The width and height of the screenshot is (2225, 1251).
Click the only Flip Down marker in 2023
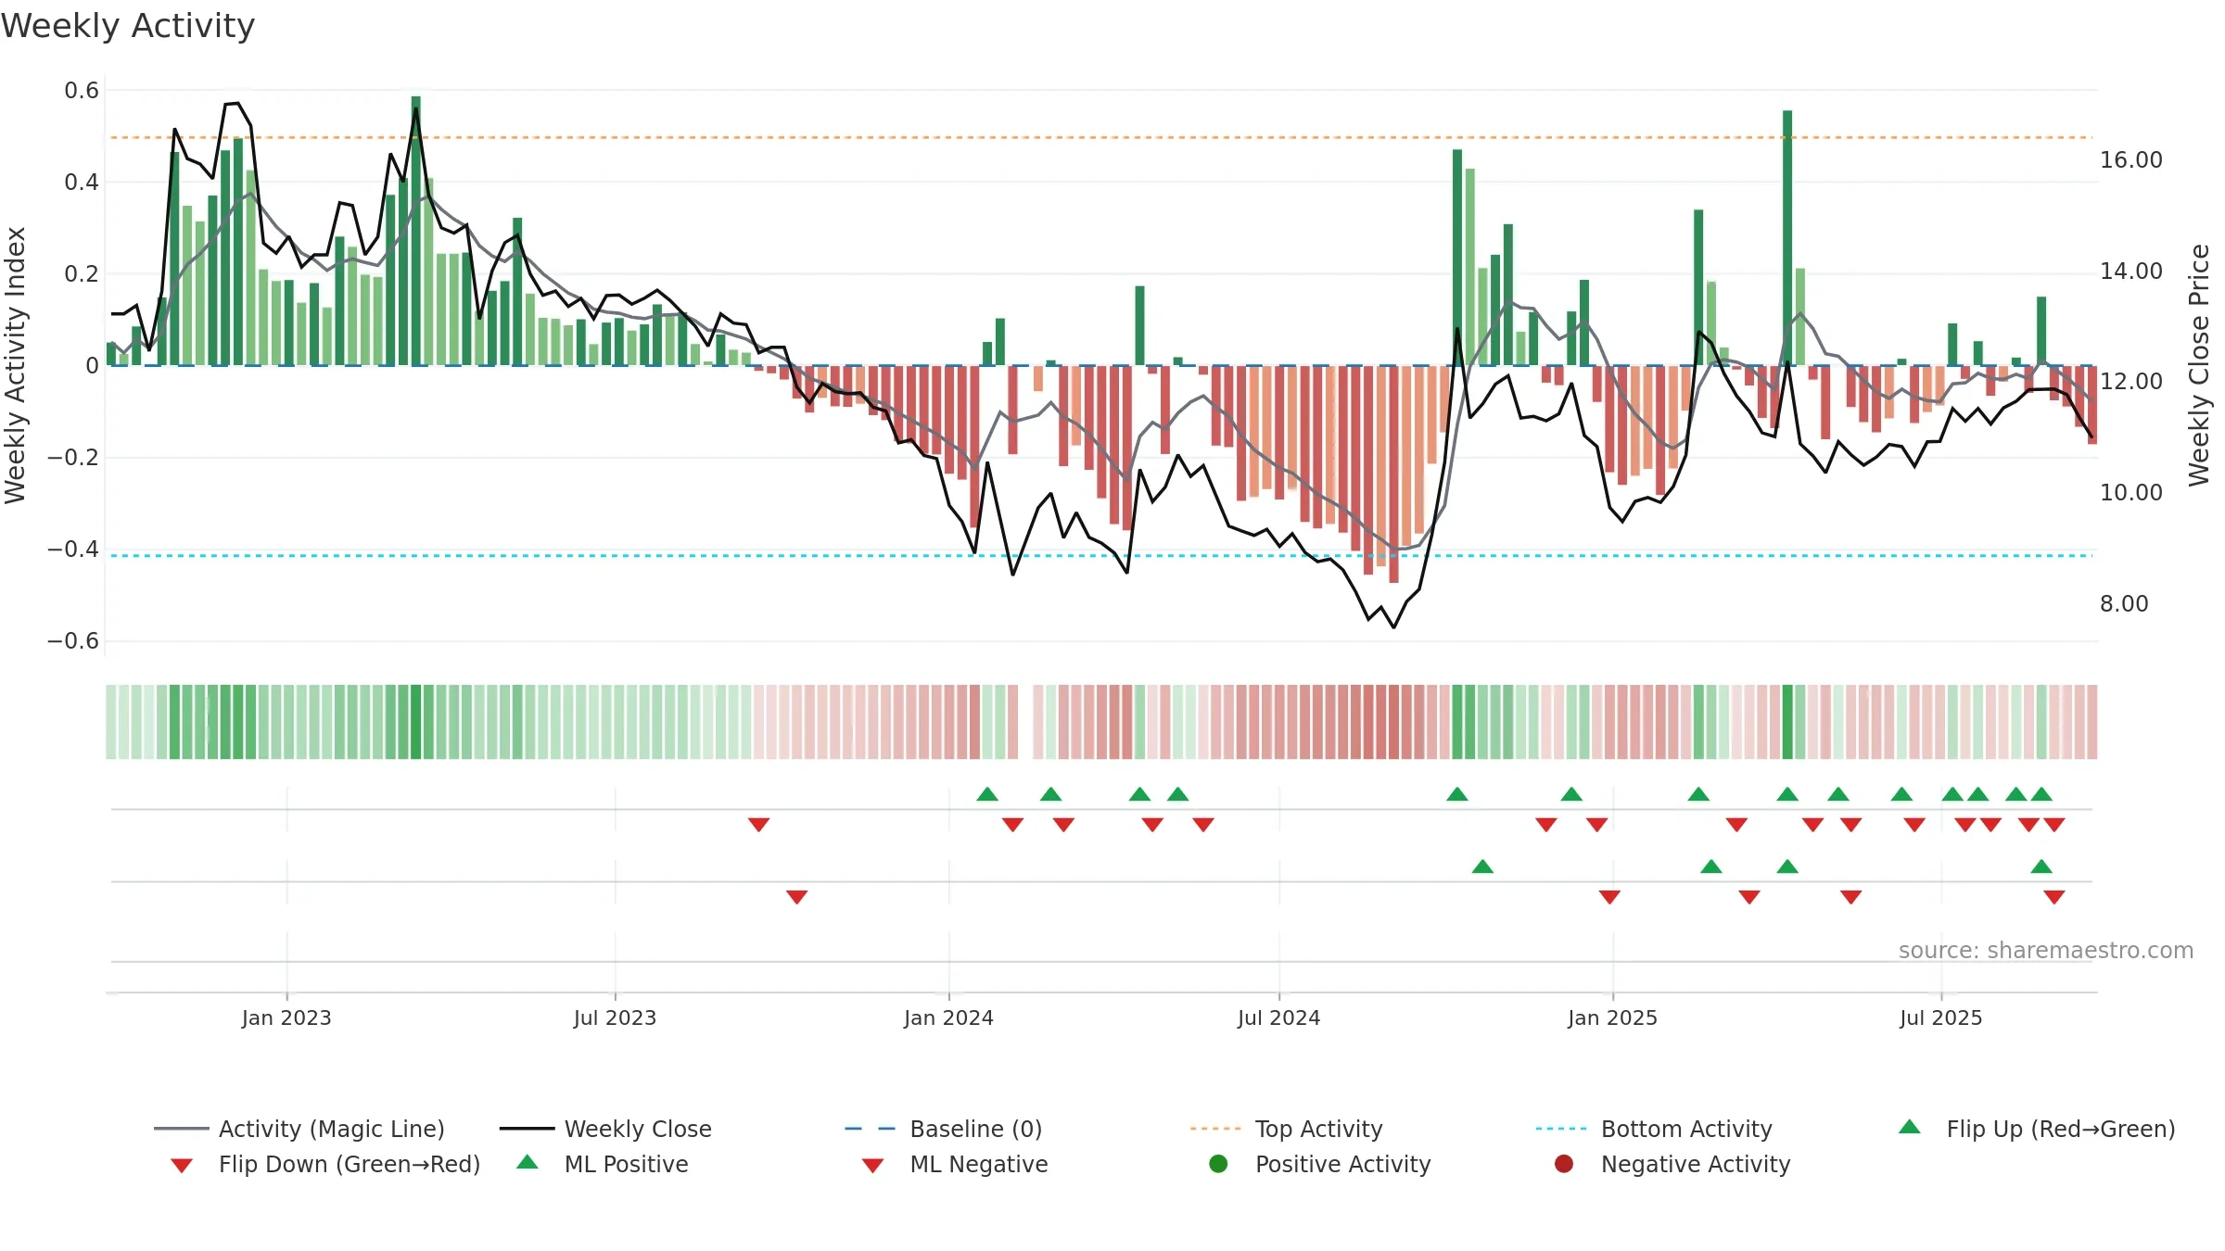tap(758, 825)
